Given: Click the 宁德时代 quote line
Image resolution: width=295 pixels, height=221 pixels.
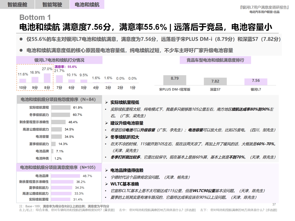Looking at the screenshot, I should [150, 177].
